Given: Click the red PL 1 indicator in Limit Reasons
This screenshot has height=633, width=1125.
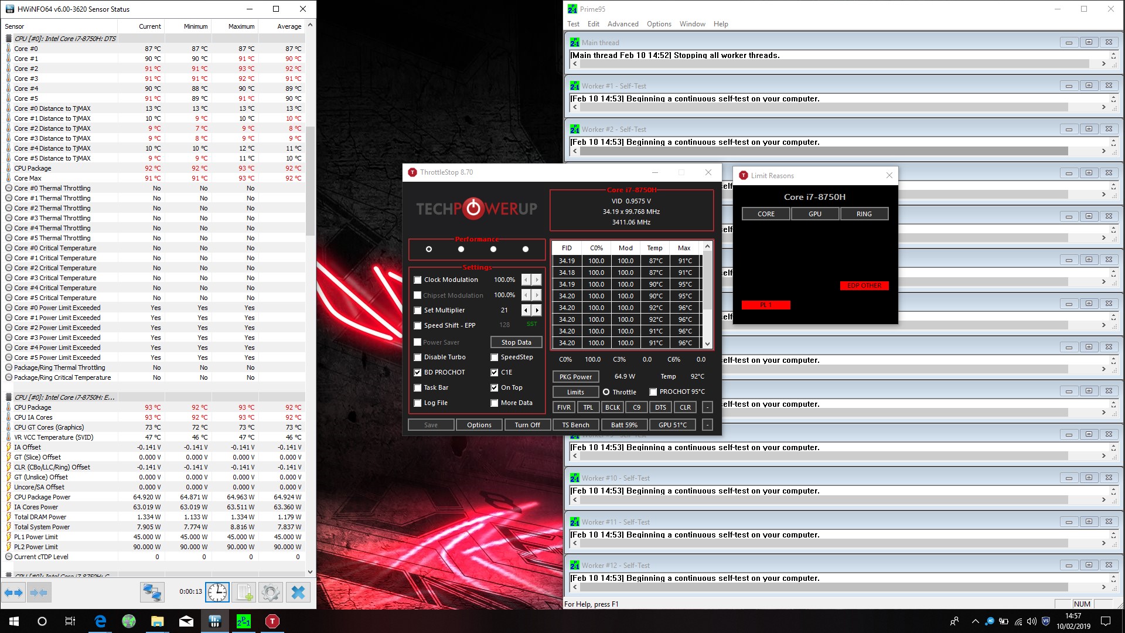Looking at the screenshot, I should pos(765,305).
